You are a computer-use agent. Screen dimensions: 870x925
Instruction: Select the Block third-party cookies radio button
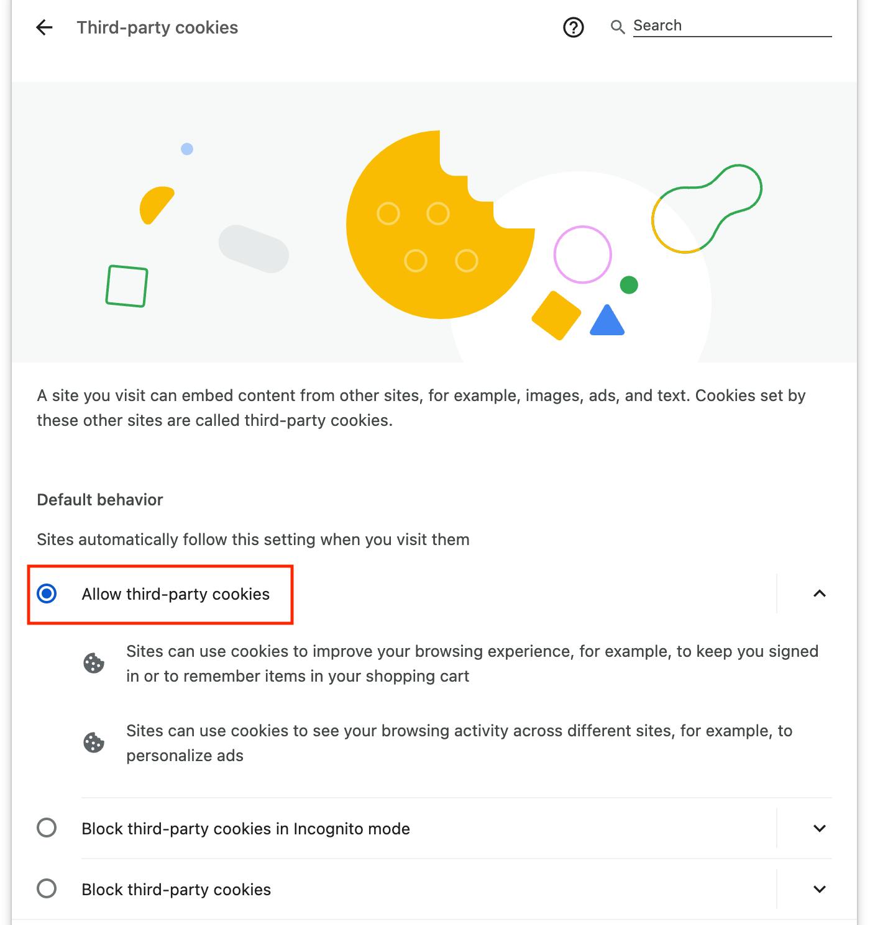[x=47, y=888]
